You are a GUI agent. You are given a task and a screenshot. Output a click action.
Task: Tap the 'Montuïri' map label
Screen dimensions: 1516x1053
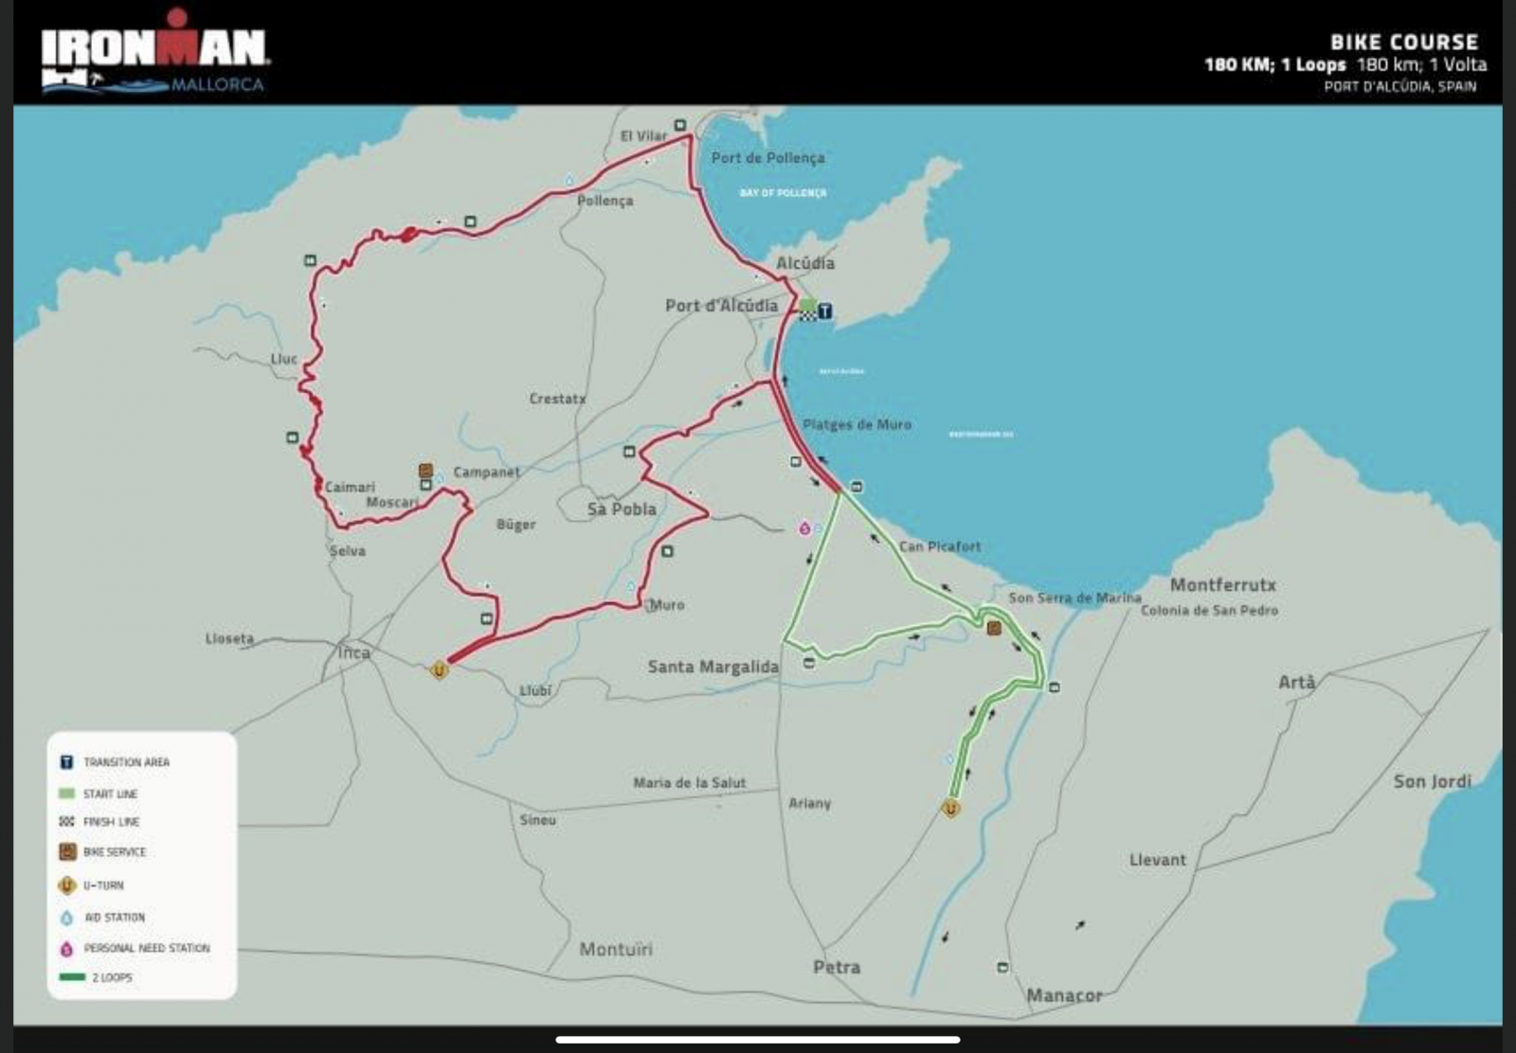pyautogui.click(x=616, y=949)
